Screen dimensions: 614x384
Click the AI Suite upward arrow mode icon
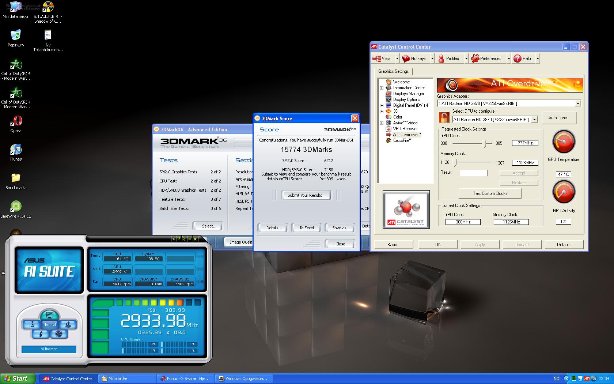[x=68, y=324]
